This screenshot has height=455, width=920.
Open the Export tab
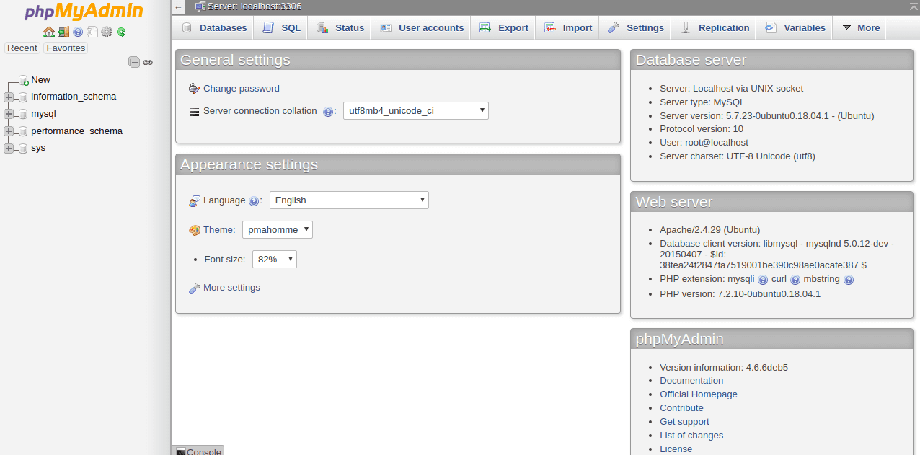(x=504, y=28)
